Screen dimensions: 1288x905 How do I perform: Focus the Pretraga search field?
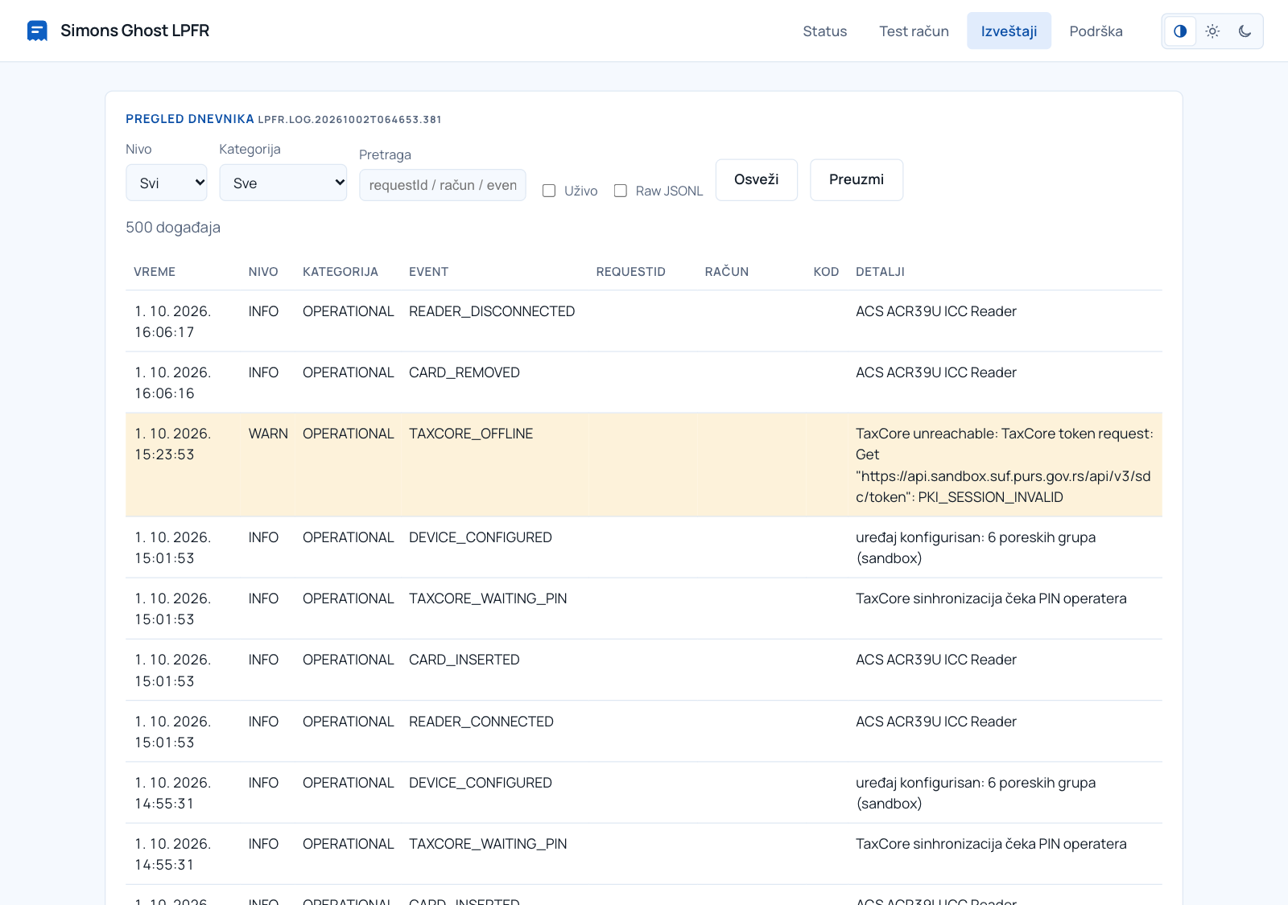click(443, 185)
